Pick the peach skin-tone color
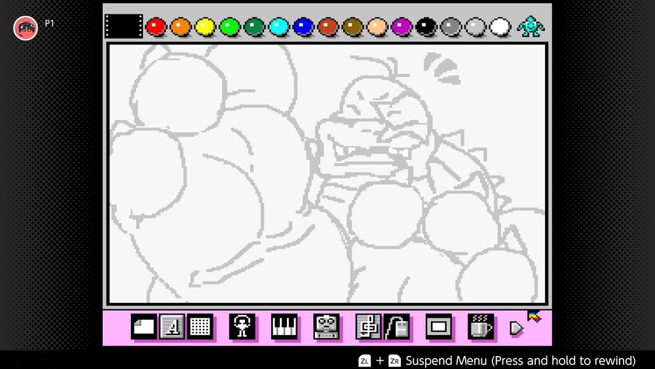 pos(377,27)
